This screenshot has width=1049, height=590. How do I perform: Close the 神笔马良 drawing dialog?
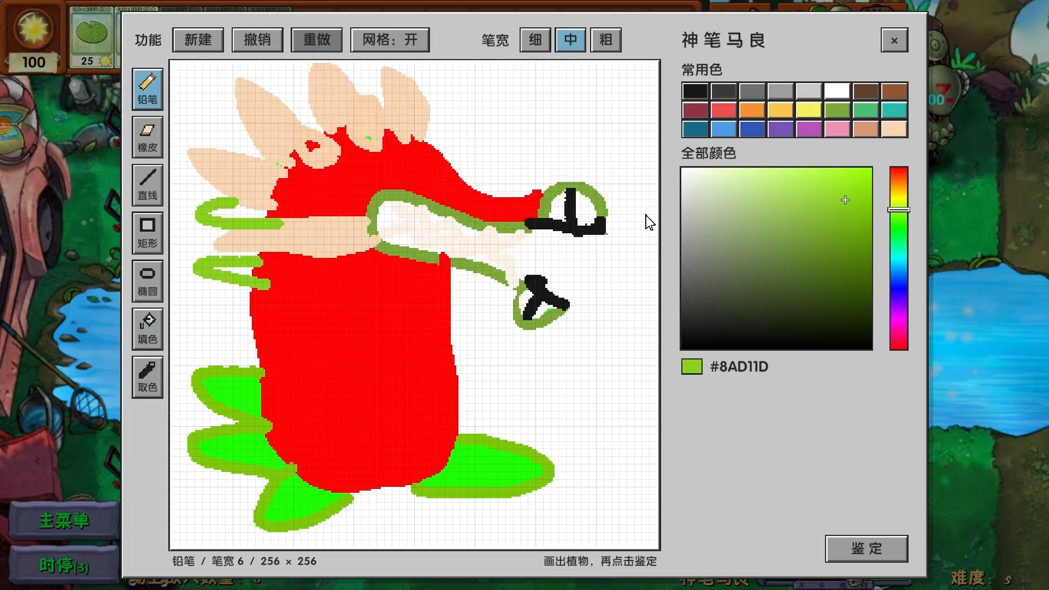pos(894,40)
